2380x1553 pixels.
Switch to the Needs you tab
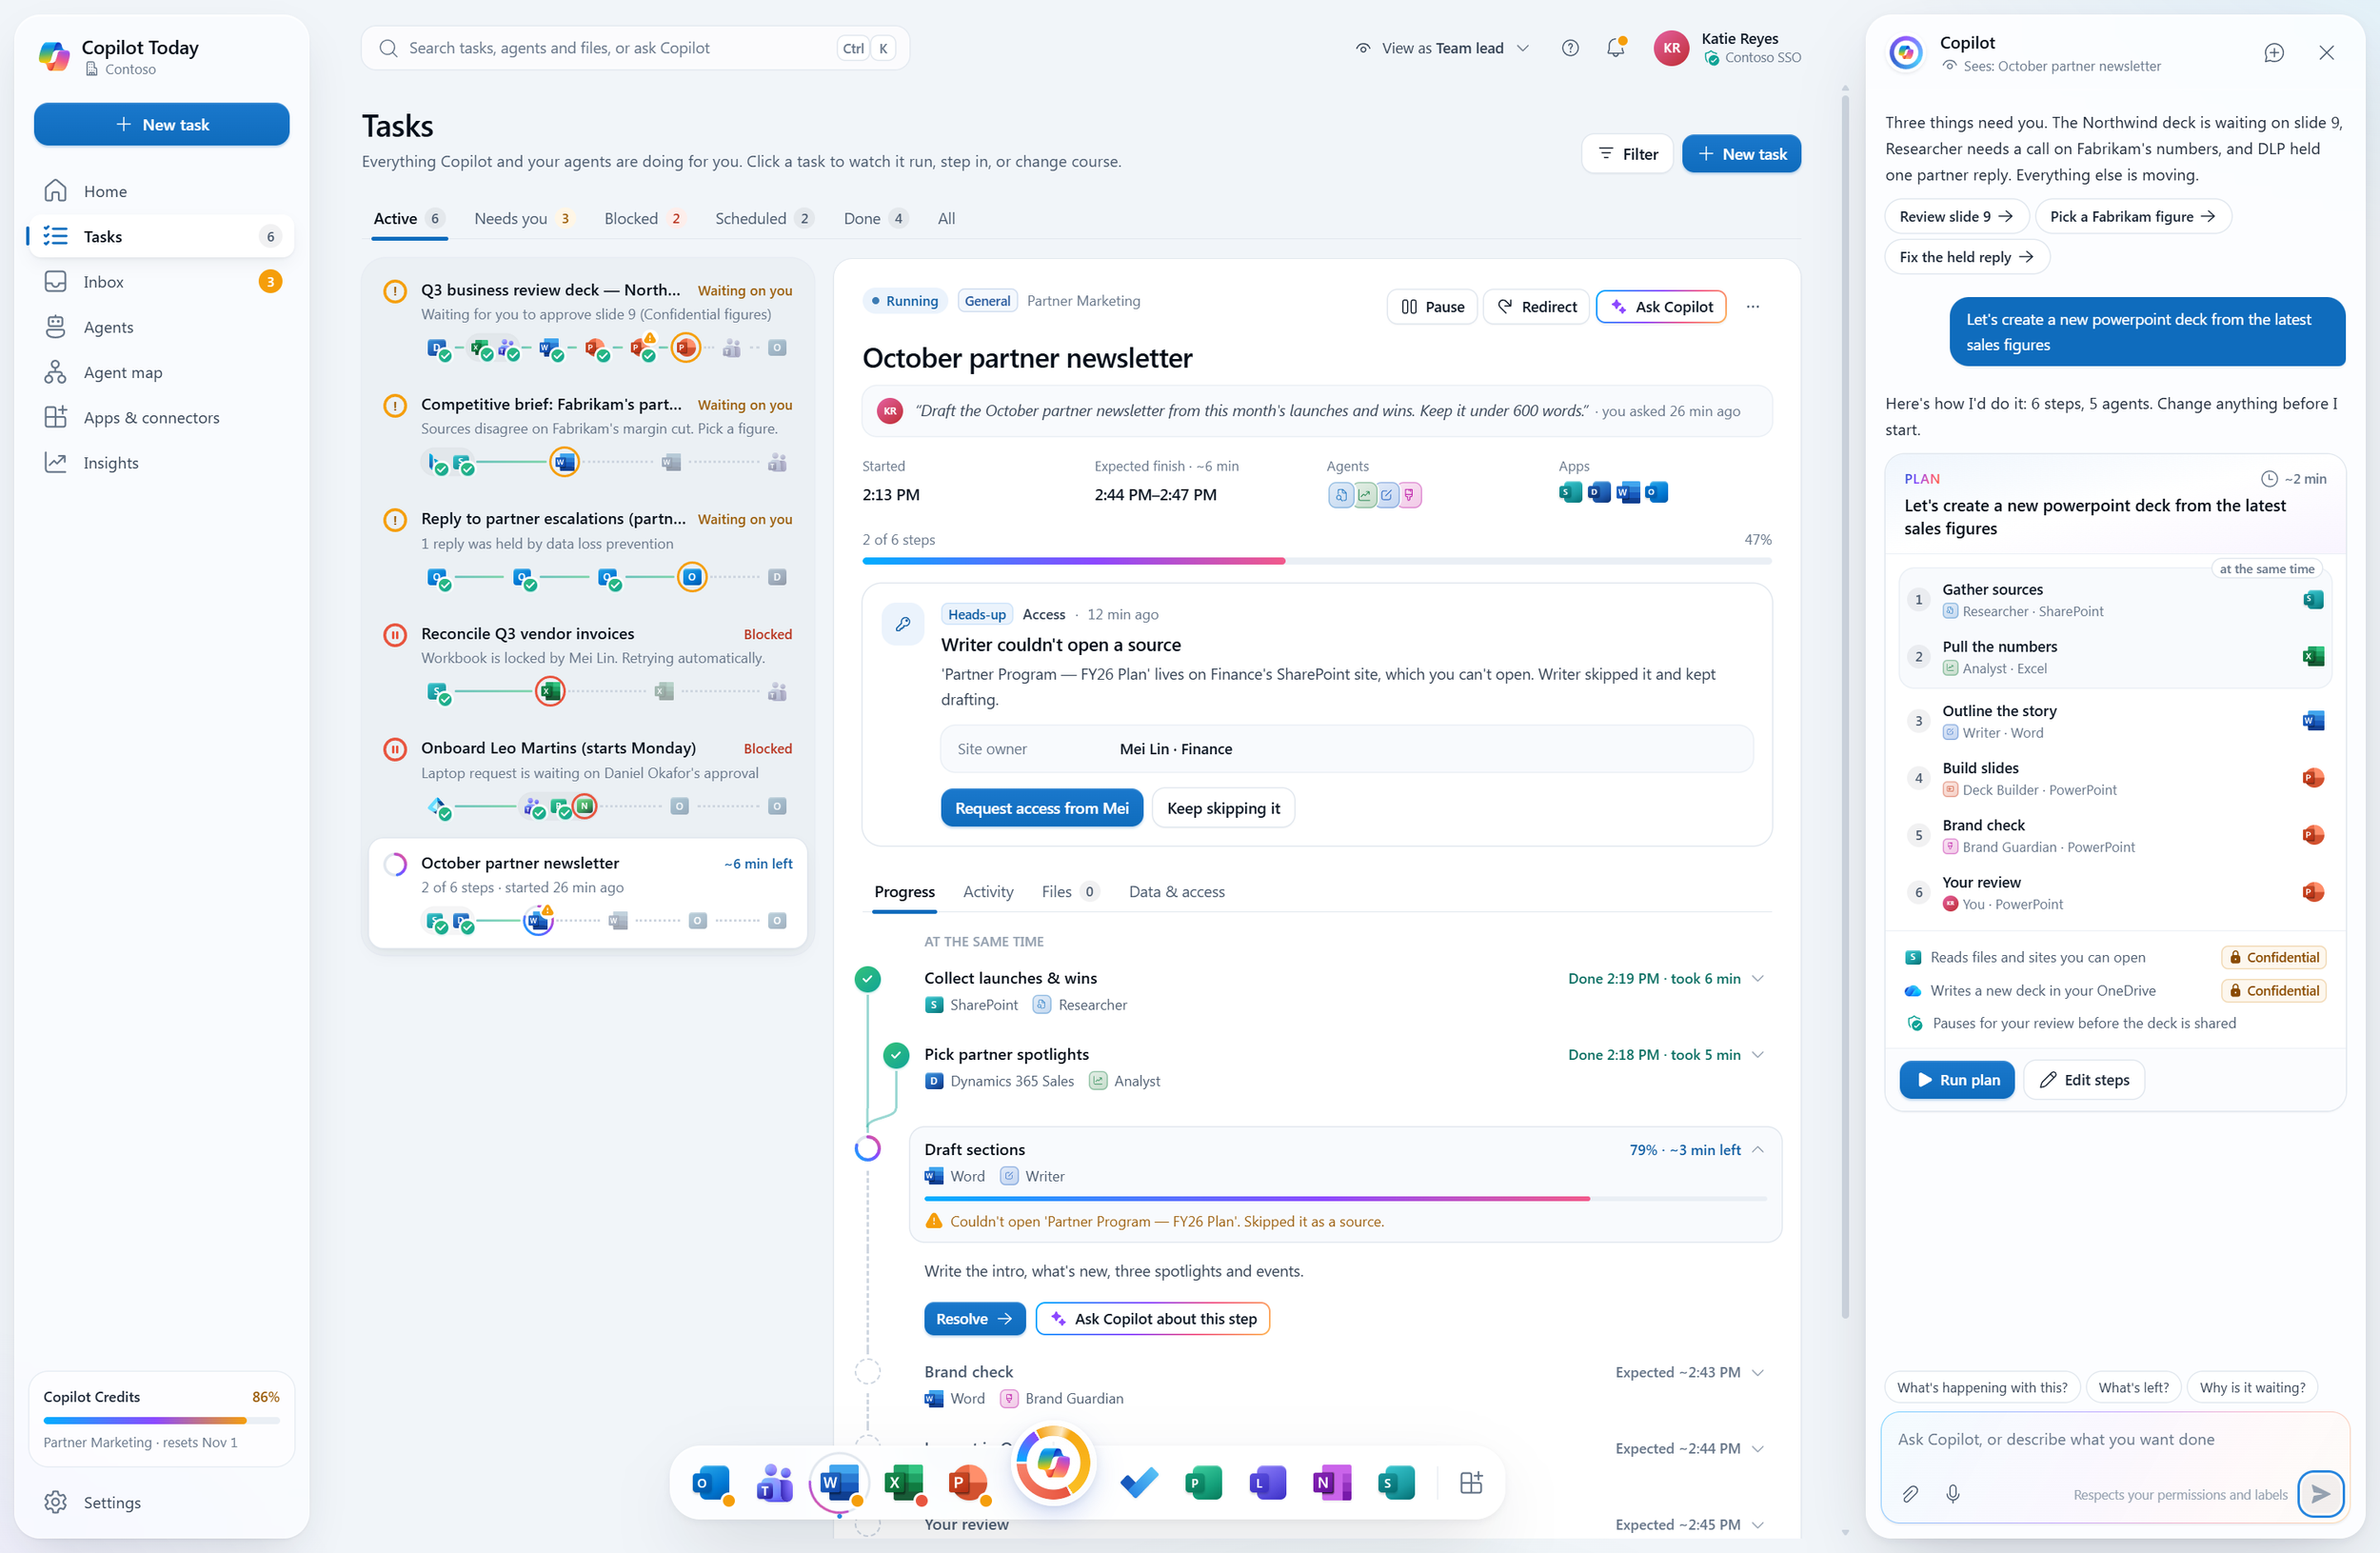[x=522, y=218]
